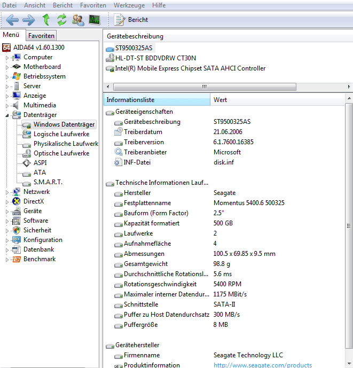Click the Benchmark orange icon

point(16,259)
